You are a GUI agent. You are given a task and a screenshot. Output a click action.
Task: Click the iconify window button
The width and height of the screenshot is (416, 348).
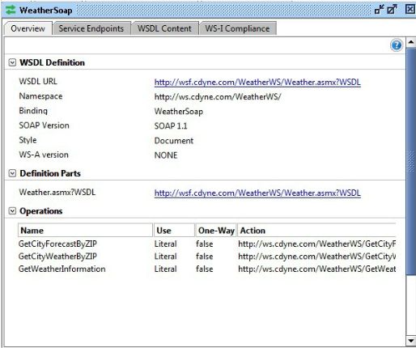pyautogui.click(x=379, y=10)
